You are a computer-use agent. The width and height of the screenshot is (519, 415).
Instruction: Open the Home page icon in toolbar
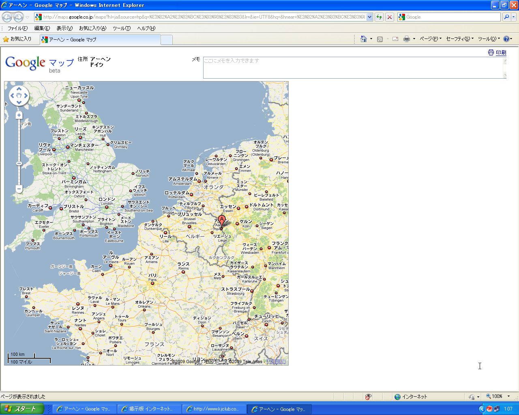(364, 39)
